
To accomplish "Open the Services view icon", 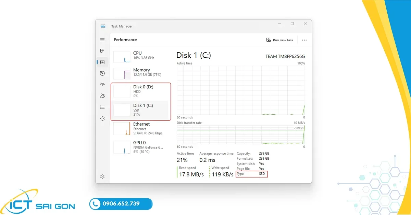I will 102,118.
